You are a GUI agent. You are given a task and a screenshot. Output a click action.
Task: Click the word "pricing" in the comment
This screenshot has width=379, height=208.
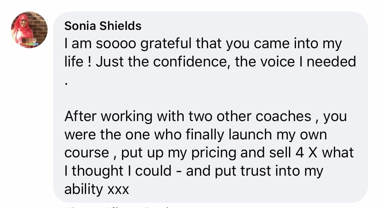(x=214, y=153)
